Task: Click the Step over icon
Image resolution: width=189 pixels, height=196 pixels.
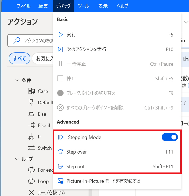Action: pyautogui.click(x=61, y=152)
